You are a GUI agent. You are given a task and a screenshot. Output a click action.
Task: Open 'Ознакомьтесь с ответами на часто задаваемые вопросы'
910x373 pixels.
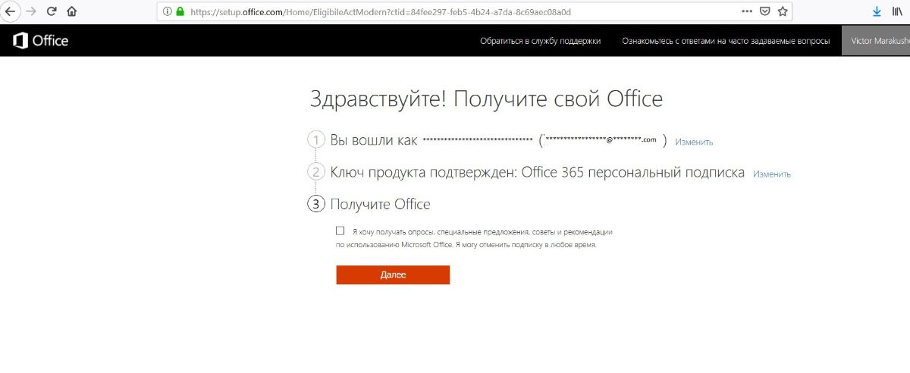(726, 41)
